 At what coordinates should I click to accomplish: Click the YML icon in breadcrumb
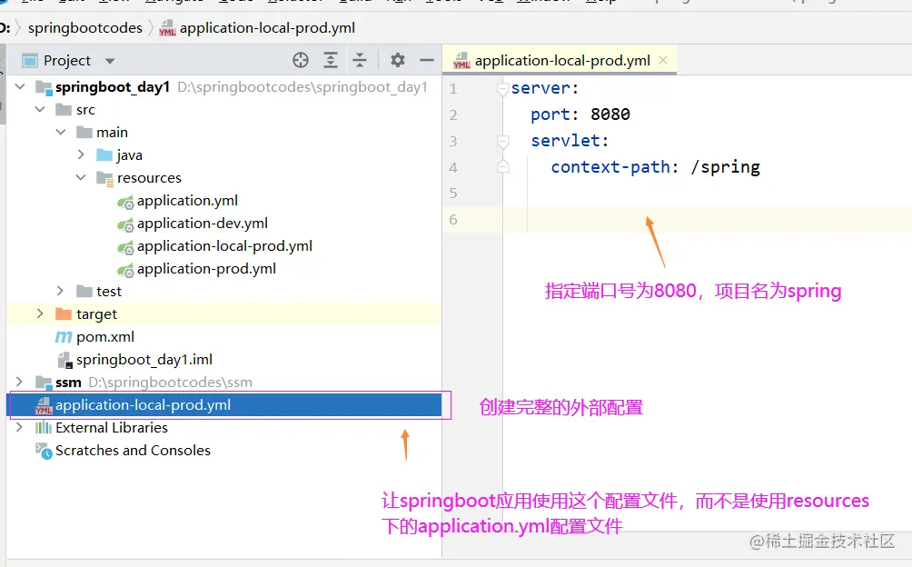167,28
